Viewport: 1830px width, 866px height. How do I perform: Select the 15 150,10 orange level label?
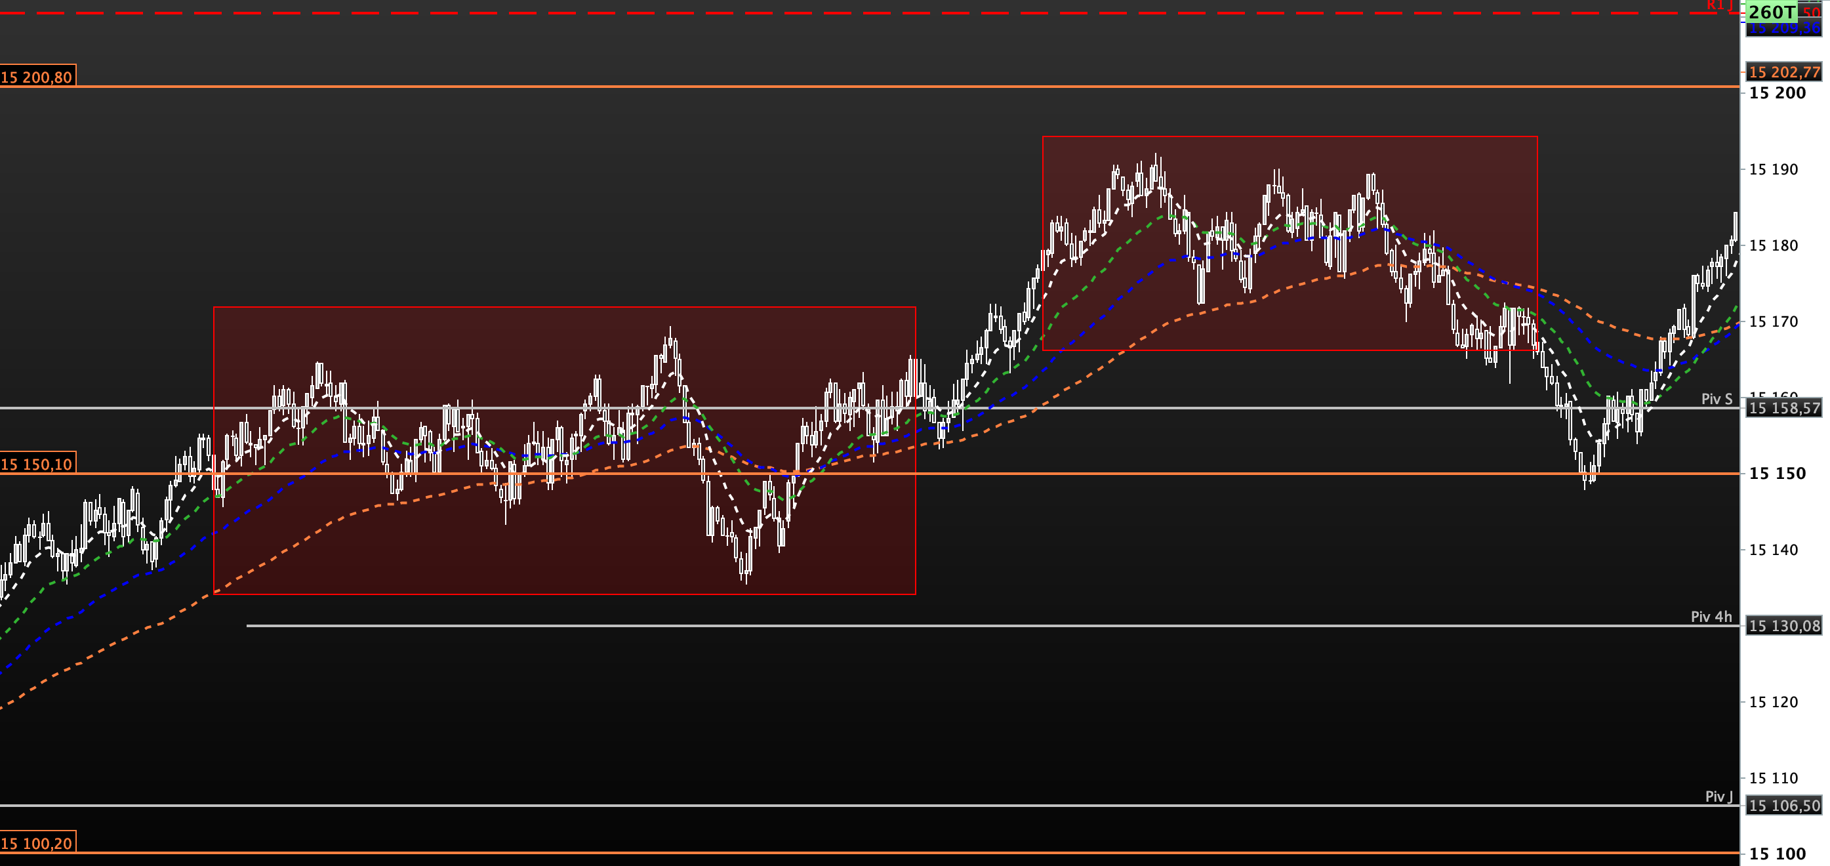coord(37,464)
